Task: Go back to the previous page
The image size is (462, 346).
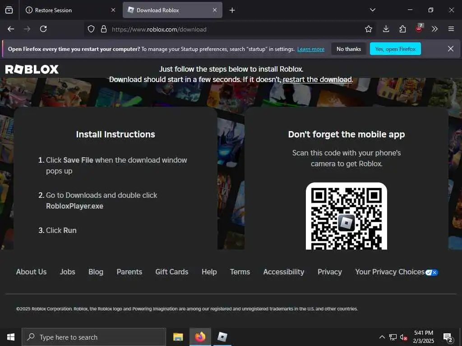Action: [11, 29]
